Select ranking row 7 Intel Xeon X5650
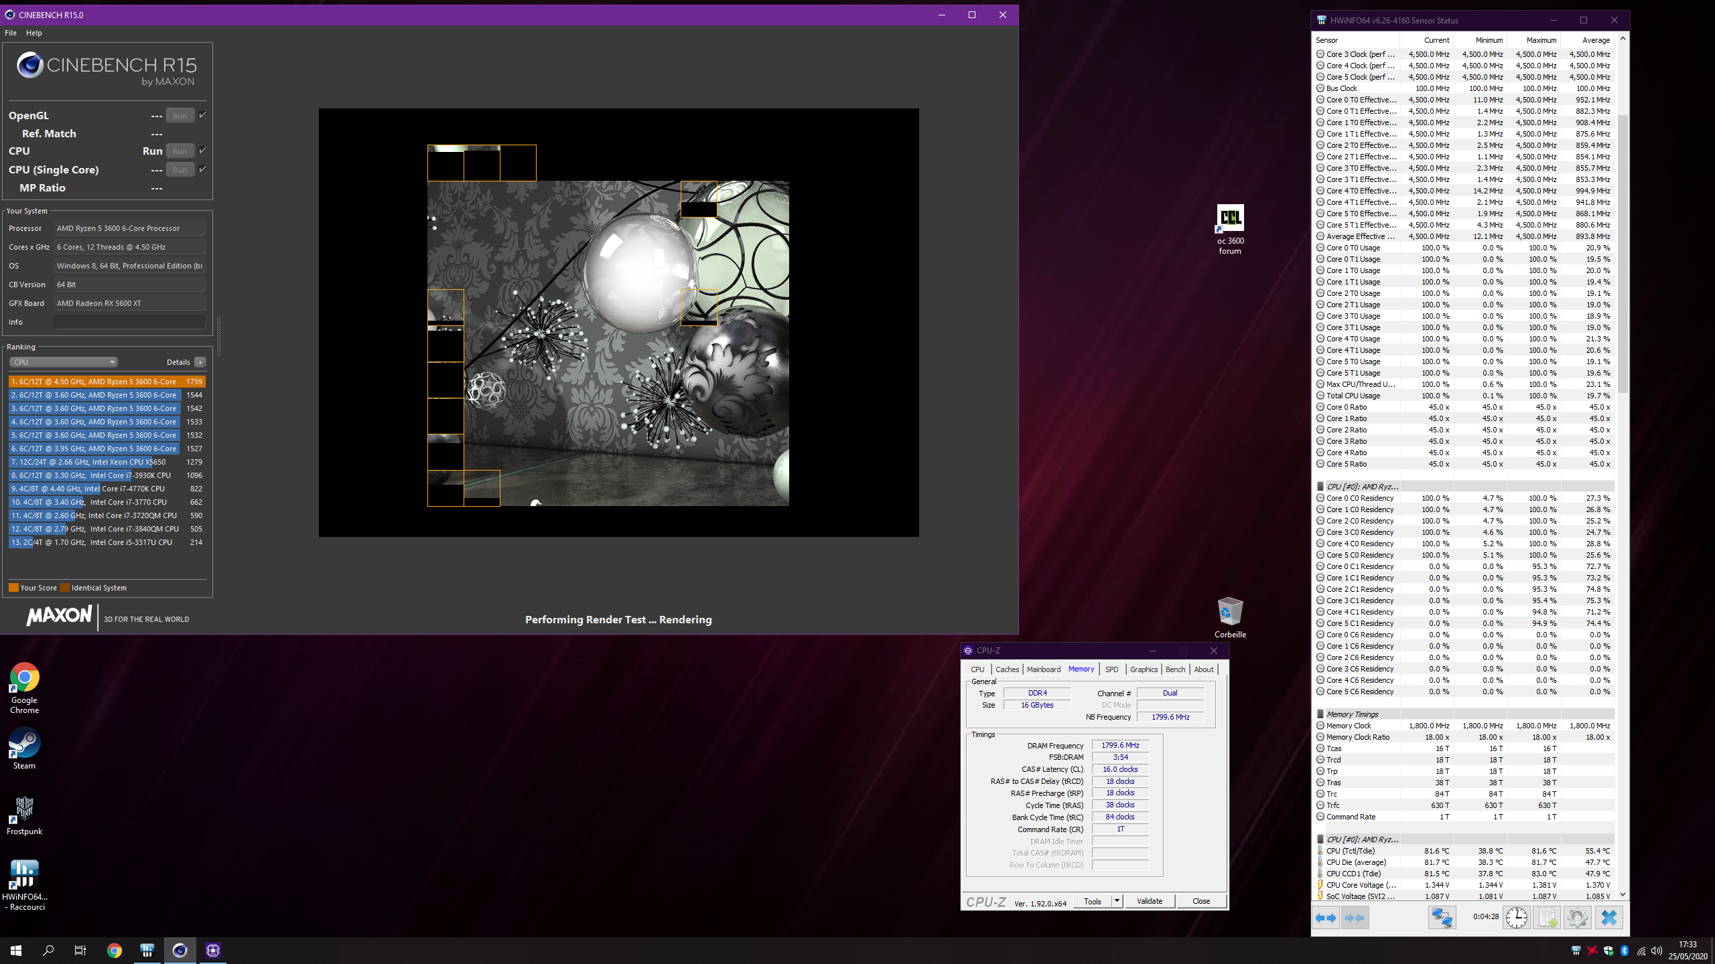 tap(107, 462)
